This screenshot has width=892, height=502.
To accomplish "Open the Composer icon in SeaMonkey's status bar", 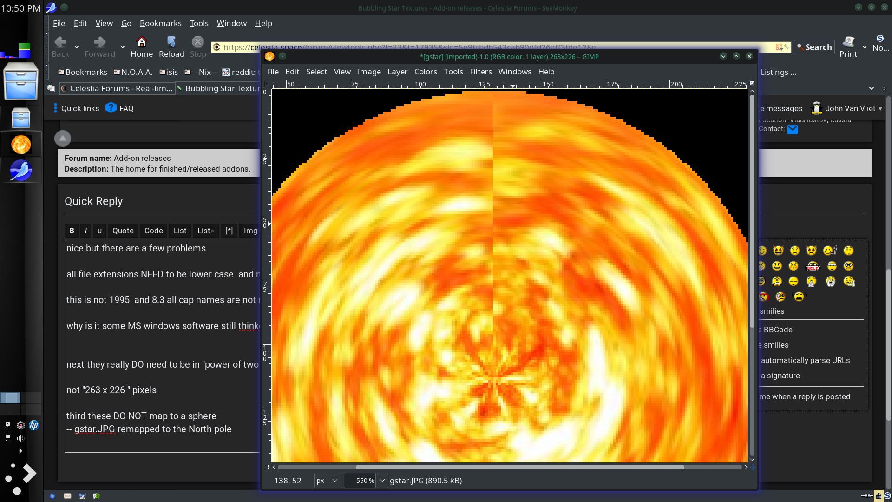I will [82, 496].
